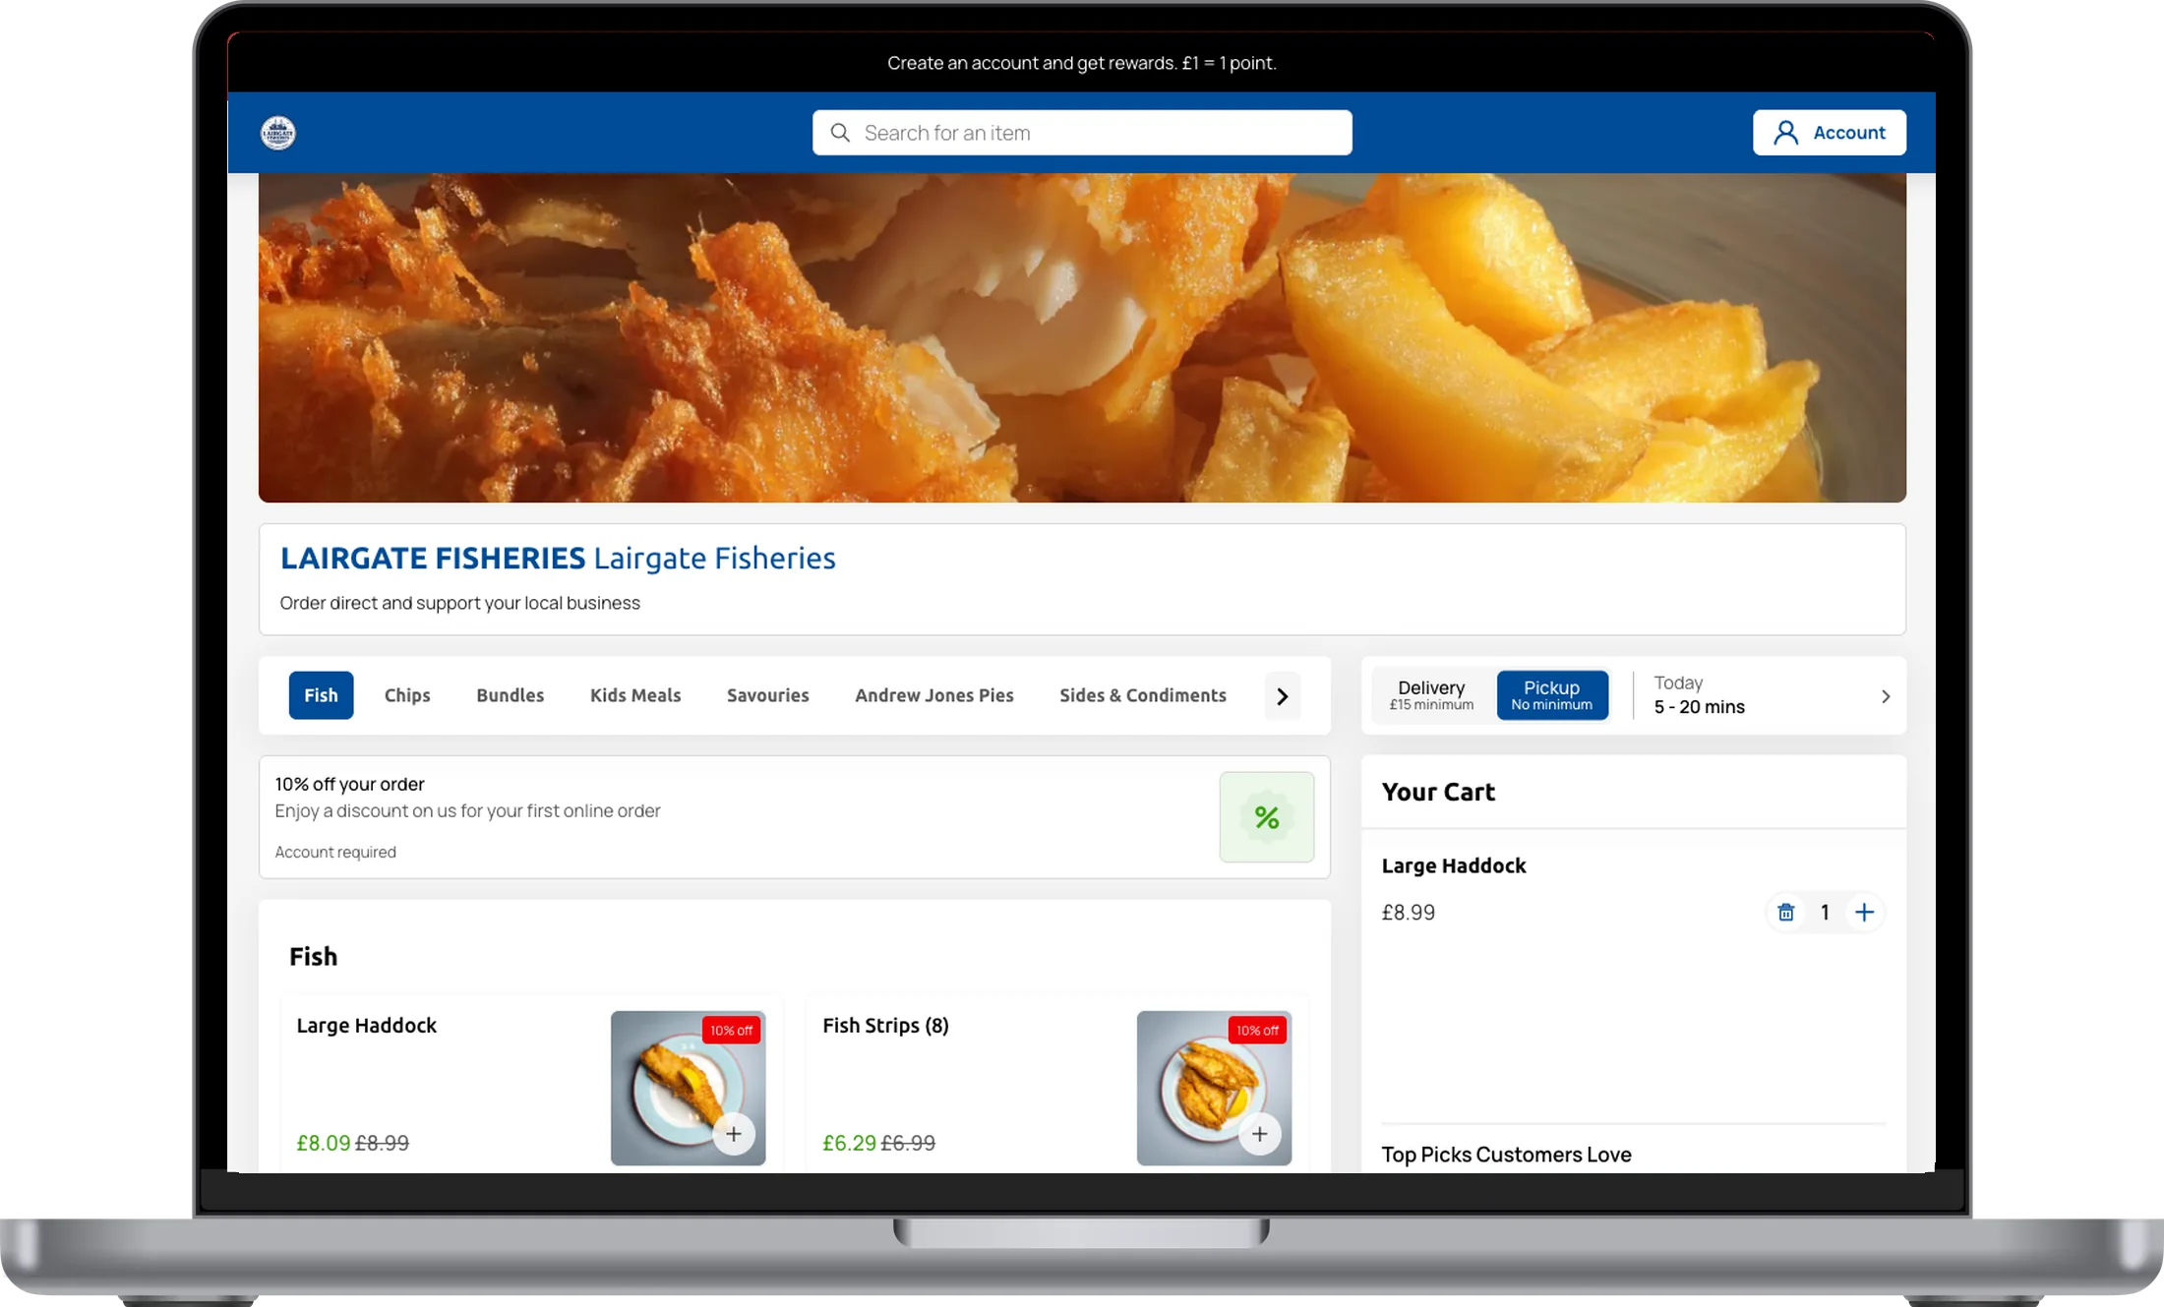Open the Large Haddock product thumbnail
The height and width of the screenshot is (1307, 2164).
click(x=688, y=1088)
